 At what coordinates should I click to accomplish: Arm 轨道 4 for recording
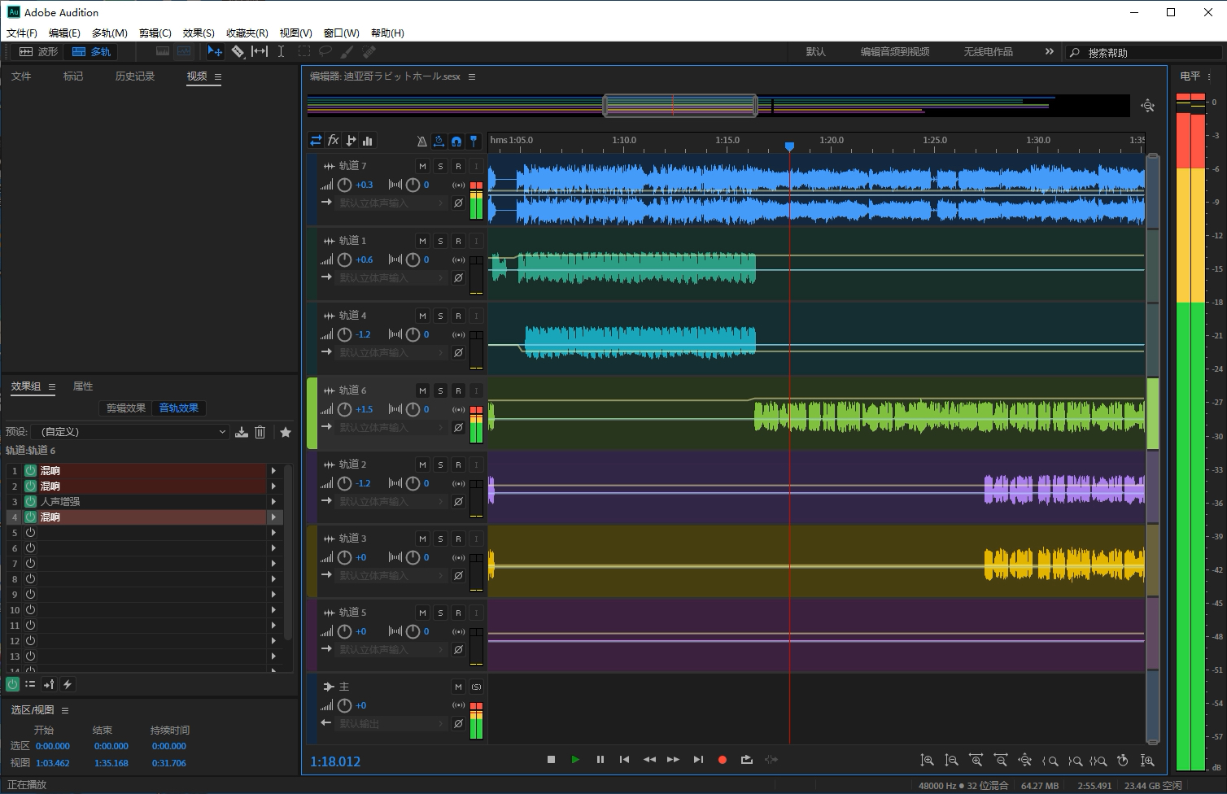click(x=458, y=316)
